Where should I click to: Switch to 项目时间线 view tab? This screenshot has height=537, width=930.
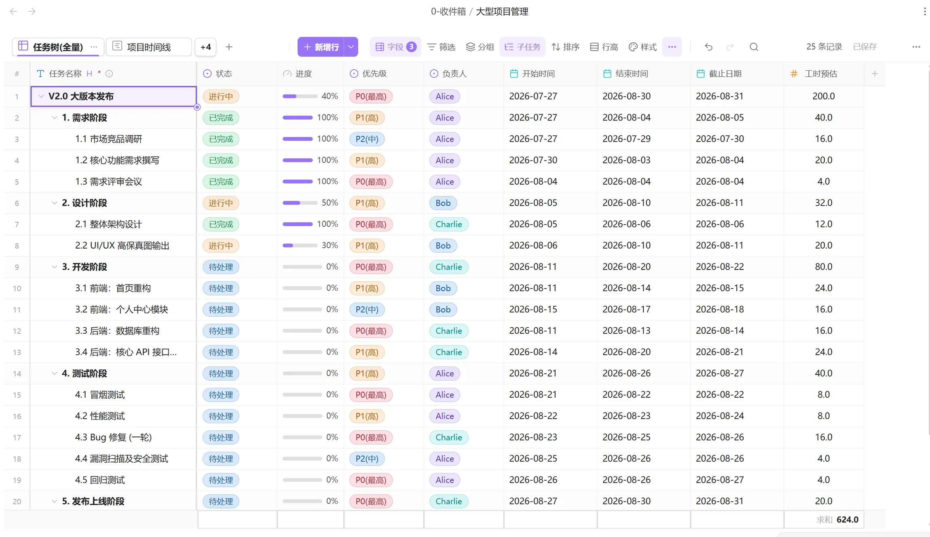(x=148, y=47)
